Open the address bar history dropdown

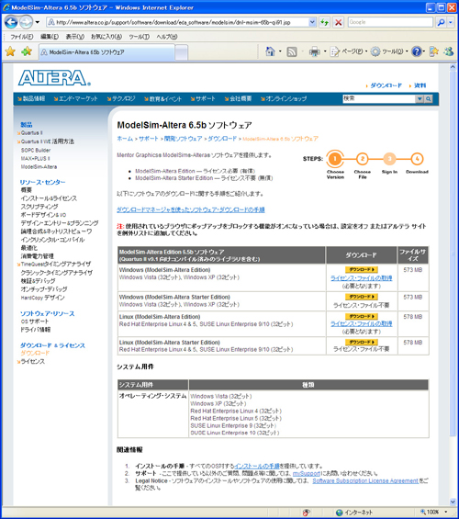click(312, 22)
